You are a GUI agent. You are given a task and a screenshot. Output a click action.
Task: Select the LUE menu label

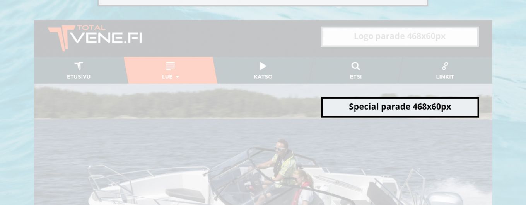167,77
